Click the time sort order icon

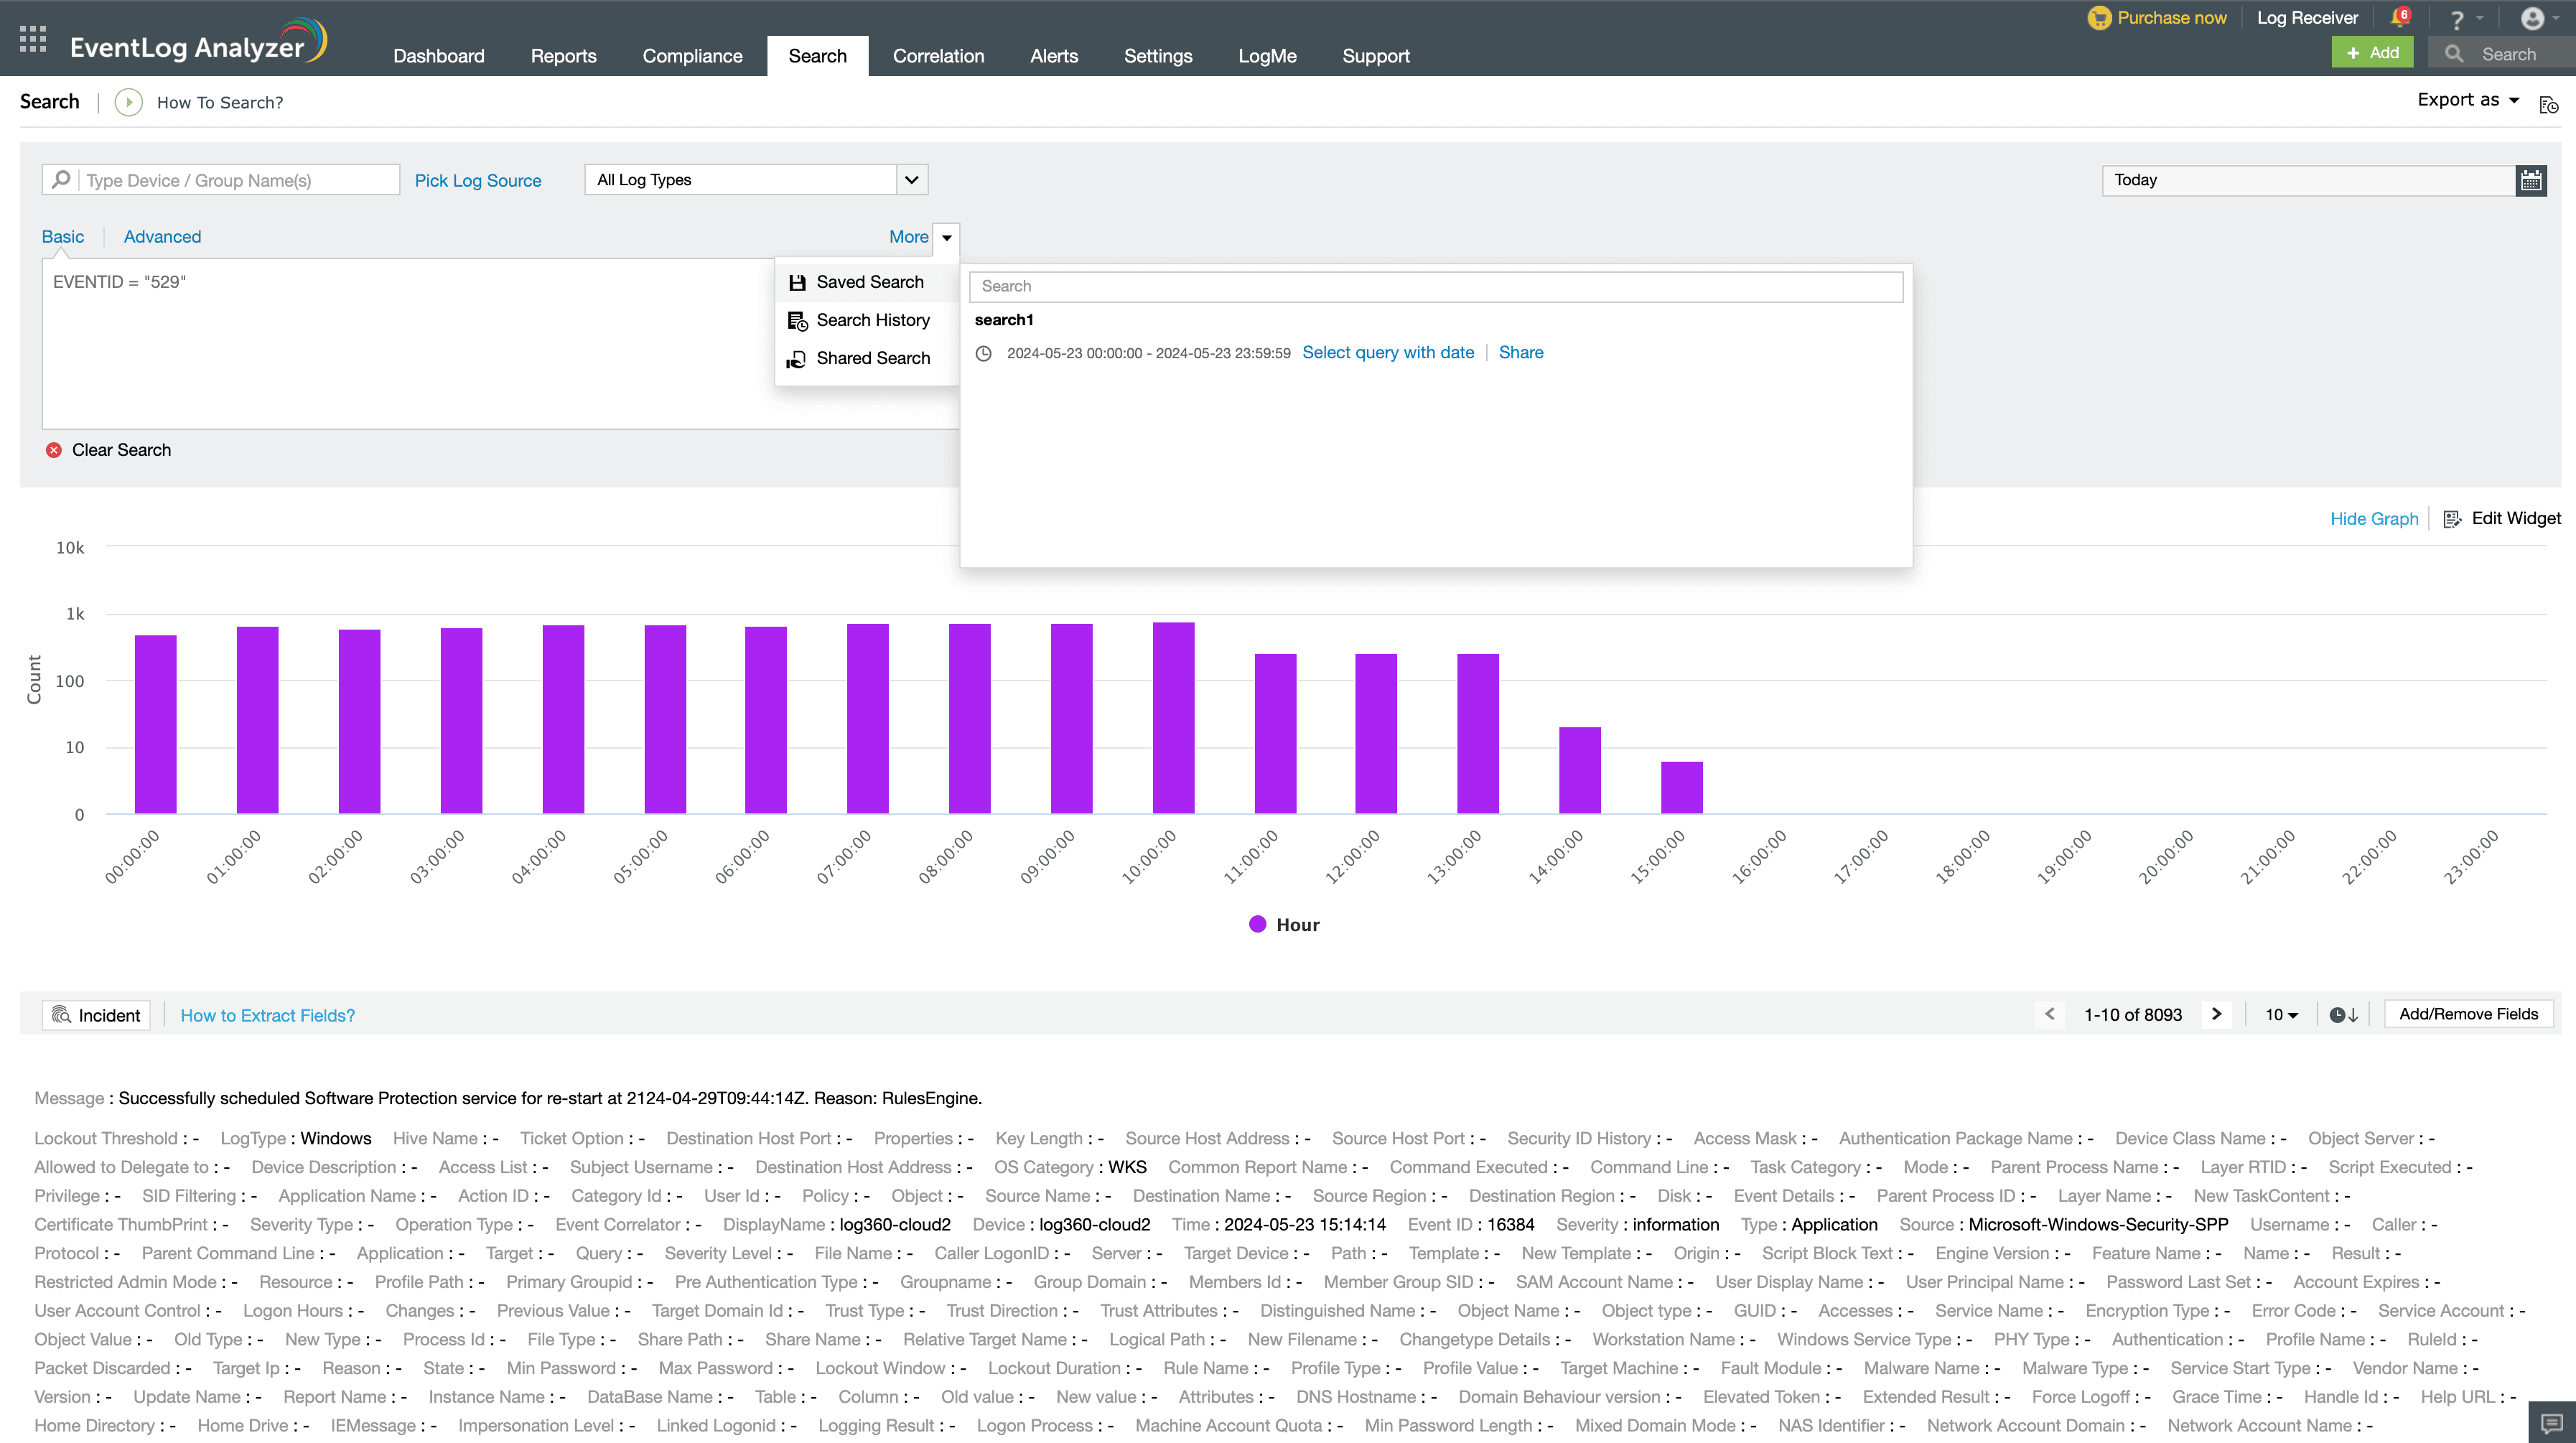(2343, 1015)
